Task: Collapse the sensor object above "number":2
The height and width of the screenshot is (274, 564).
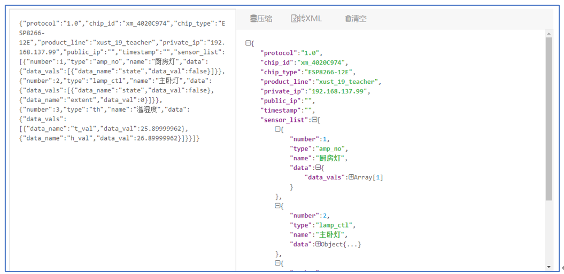Action: (x=277, y=206)
